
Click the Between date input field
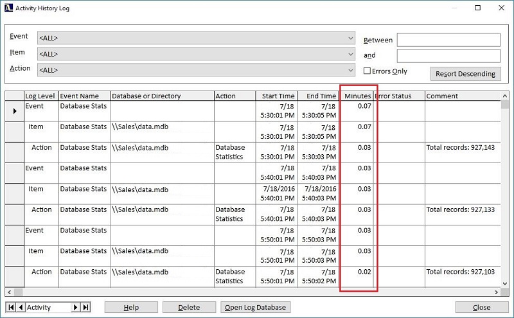coord(448,40)
